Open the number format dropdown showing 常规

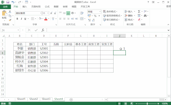pyautogui.click(x=100, y=12)
